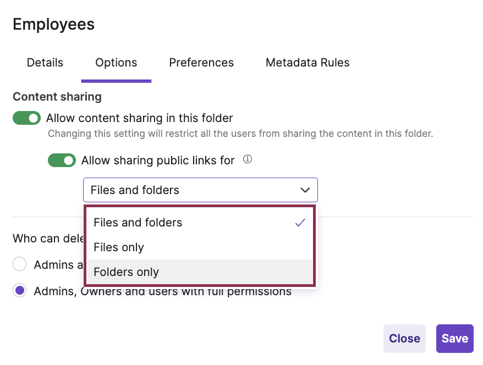The width and height of the screenshot is (483, 365).
Task: Click the Content sharing section heading
Action: coord(57,97)
